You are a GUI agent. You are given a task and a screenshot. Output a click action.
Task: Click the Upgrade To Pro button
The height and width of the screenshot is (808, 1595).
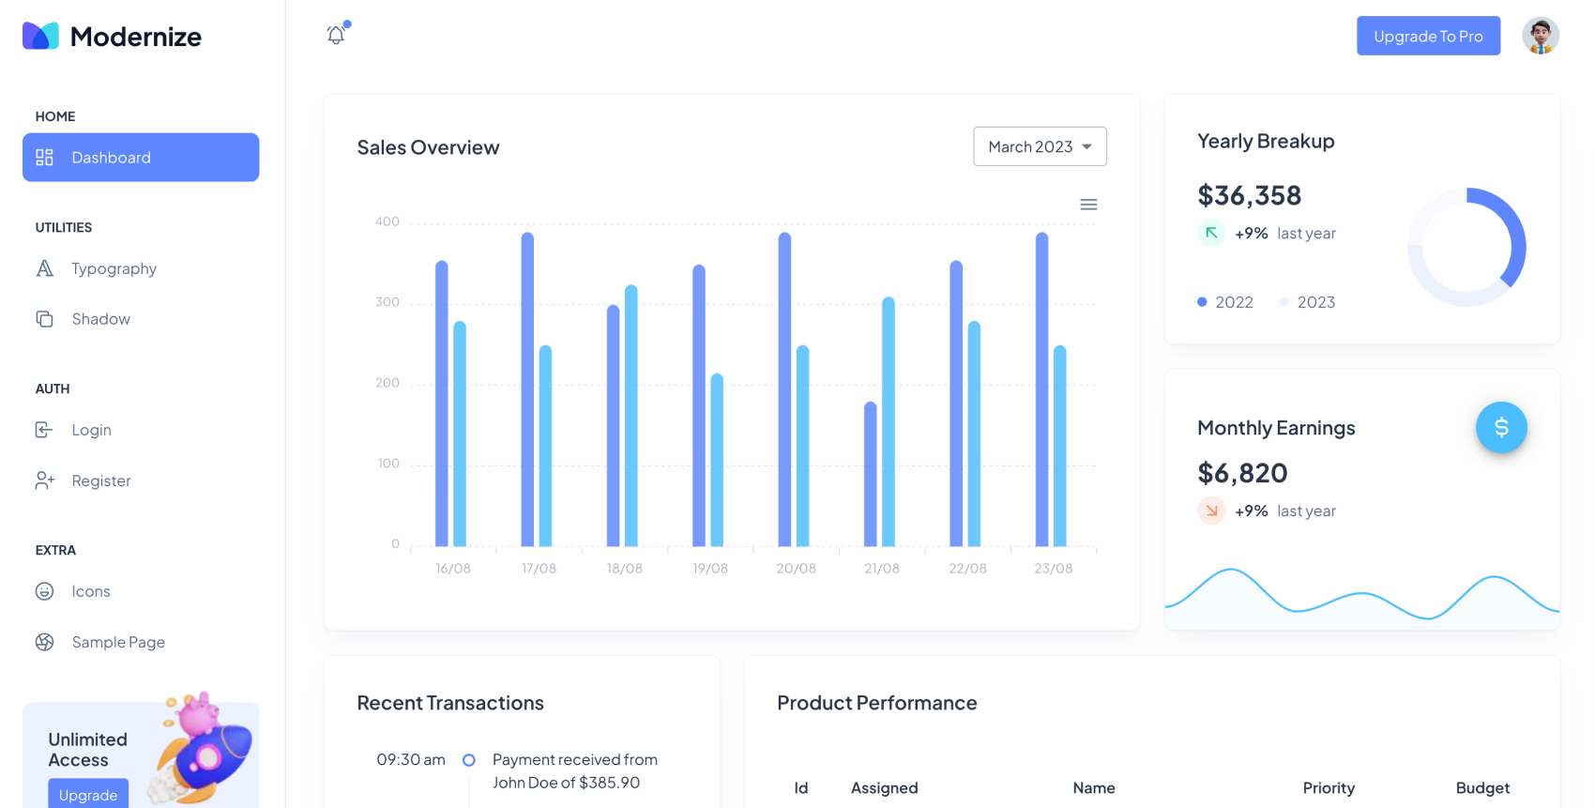(x=1428, y=36)
